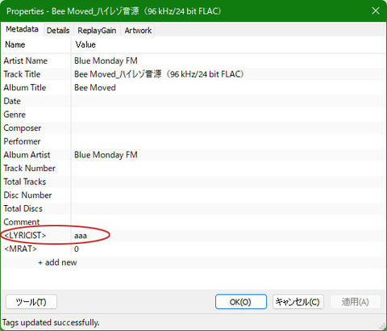The height and width of the screenshot is (331, 387).
Task: Select the Genre field row
Action: [193, 115]
